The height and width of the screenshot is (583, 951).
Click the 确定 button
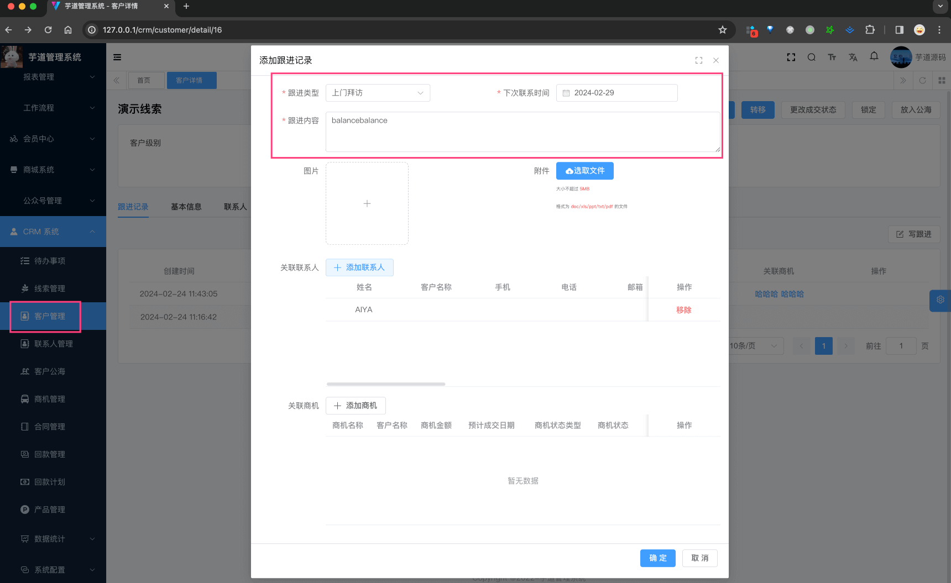coord(657,558)
